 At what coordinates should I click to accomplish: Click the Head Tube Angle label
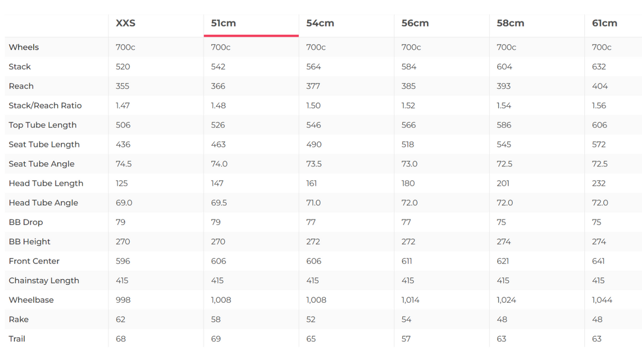coord(43,203)
